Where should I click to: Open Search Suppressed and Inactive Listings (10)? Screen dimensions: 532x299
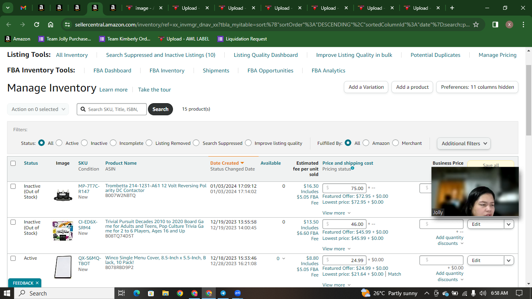coord(161,55)
